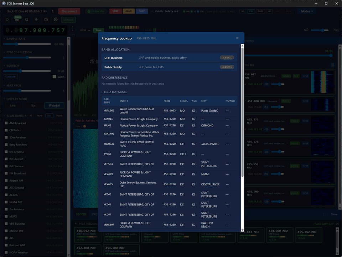Adjust the main volume slider
This screenshot has height=257, width=342.
pyautogui.click(x=320, y=30)
